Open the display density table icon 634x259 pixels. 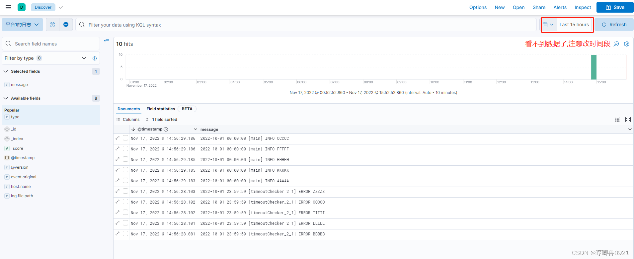(617, 120)
